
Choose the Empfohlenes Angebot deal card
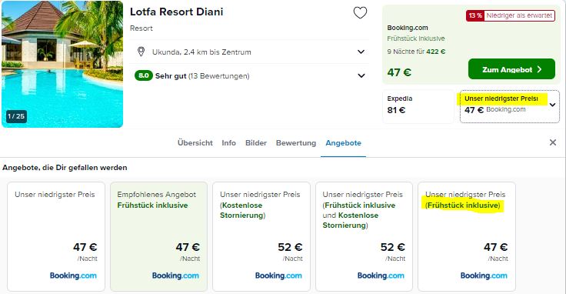(x=159, y=236)
